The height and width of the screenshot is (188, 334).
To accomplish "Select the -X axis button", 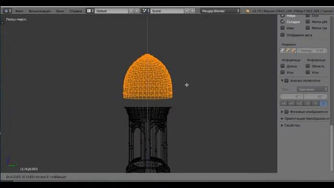I will click(x=307, y=103).
